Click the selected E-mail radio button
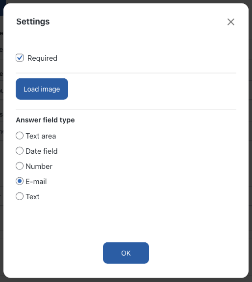This screenshot has width=252, height=282. click(x=20, y=181)
